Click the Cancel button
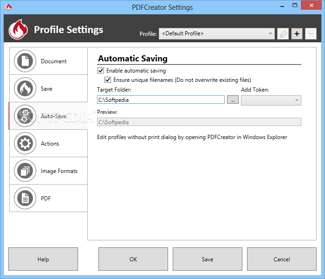325x279 pixels. 282,259
